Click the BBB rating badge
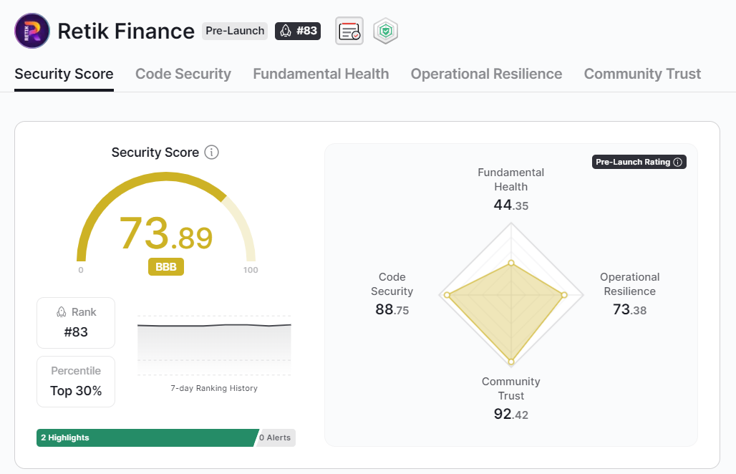Viewport: 736px width, 474px height. tap(166, 267)
